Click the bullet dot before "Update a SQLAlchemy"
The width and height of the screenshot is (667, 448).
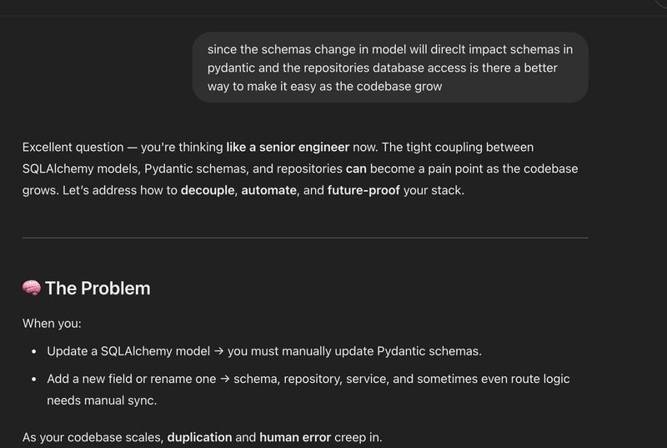click(33, 351)
